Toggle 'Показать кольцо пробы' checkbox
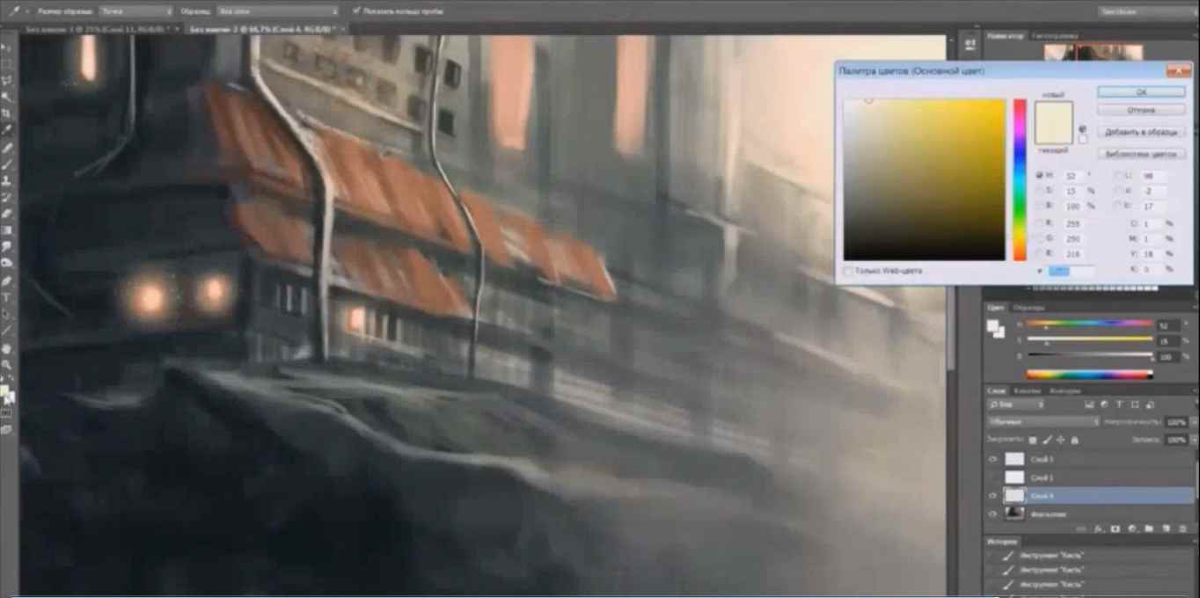The image size is (1200, 598). (x=356, y=11)
